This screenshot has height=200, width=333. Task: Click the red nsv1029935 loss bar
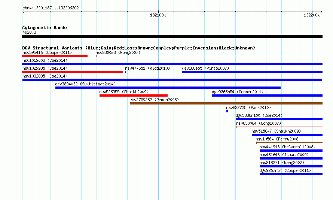73,72
